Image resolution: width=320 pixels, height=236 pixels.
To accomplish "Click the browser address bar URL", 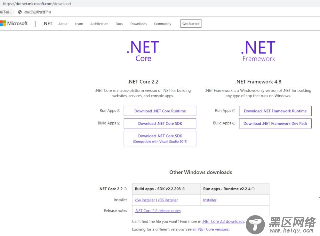I will (37, 4).
